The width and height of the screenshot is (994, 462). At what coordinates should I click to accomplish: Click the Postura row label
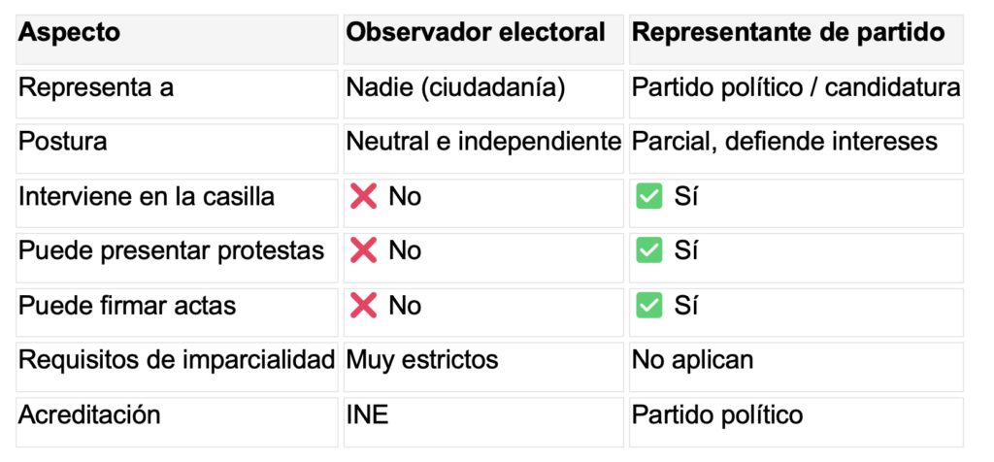[64, 142]
